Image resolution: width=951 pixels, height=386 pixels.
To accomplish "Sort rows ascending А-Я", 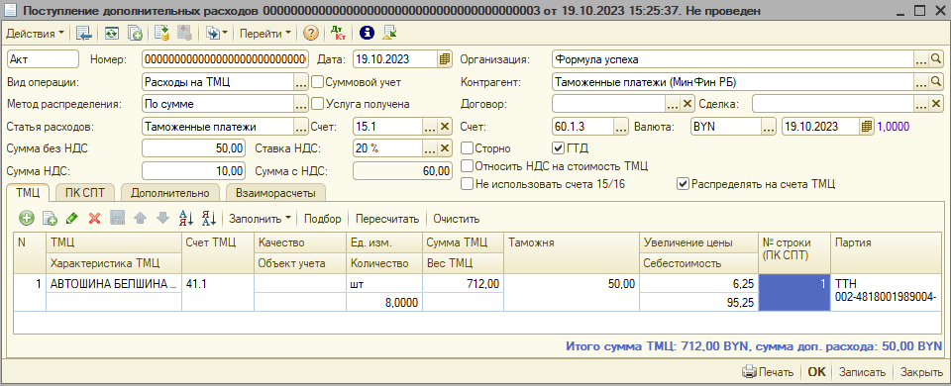I will [x=185, y=218].
